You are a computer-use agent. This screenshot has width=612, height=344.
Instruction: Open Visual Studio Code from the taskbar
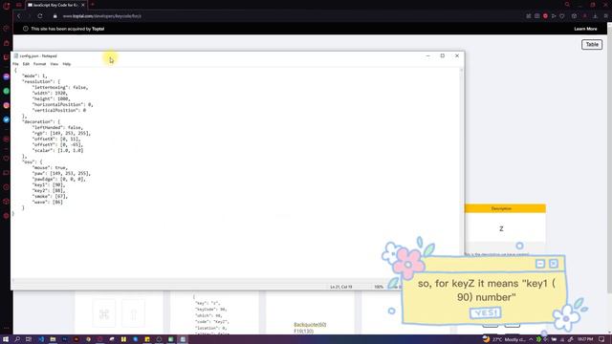[40, 339]
